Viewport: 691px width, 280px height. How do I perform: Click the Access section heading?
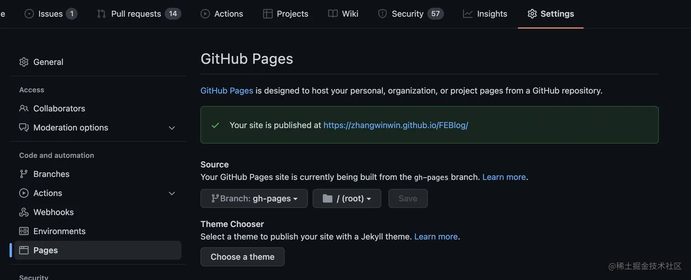point(32,90)
